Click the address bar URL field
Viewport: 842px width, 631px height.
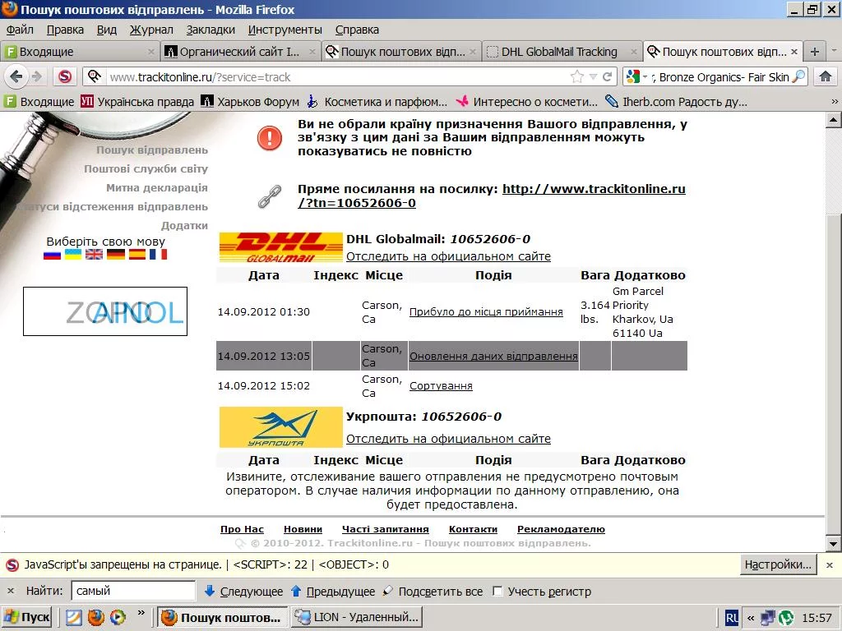(336, 76)
